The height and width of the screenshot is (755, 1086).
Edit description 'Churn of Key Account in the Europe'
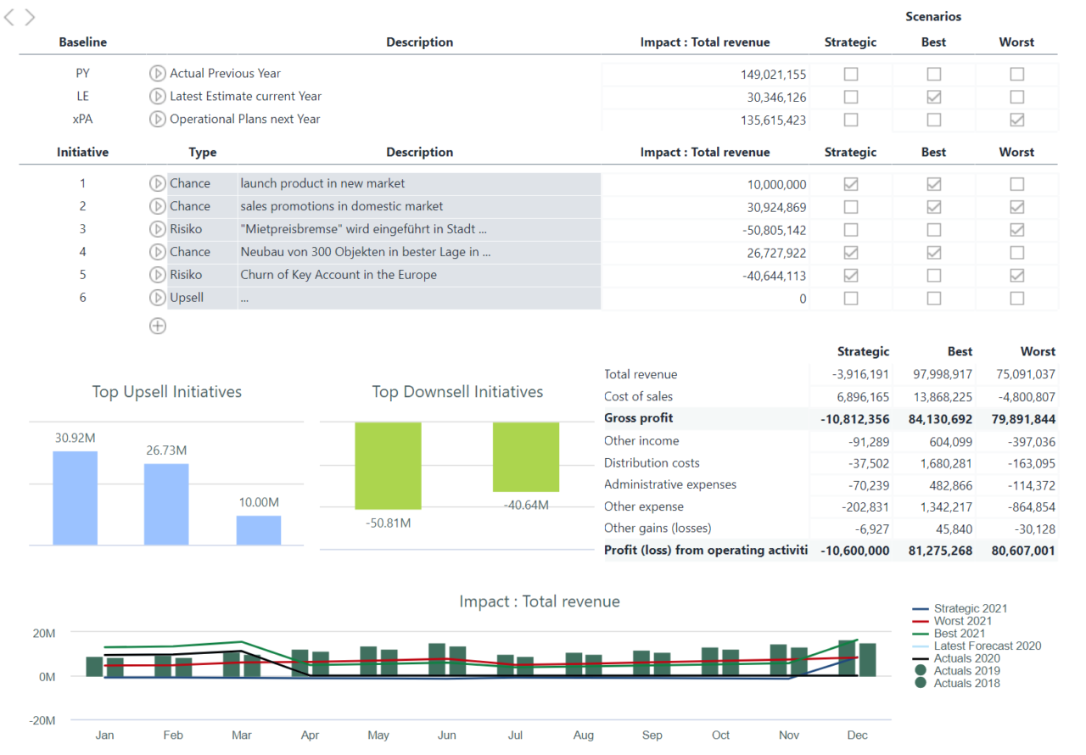pos(419,275)
